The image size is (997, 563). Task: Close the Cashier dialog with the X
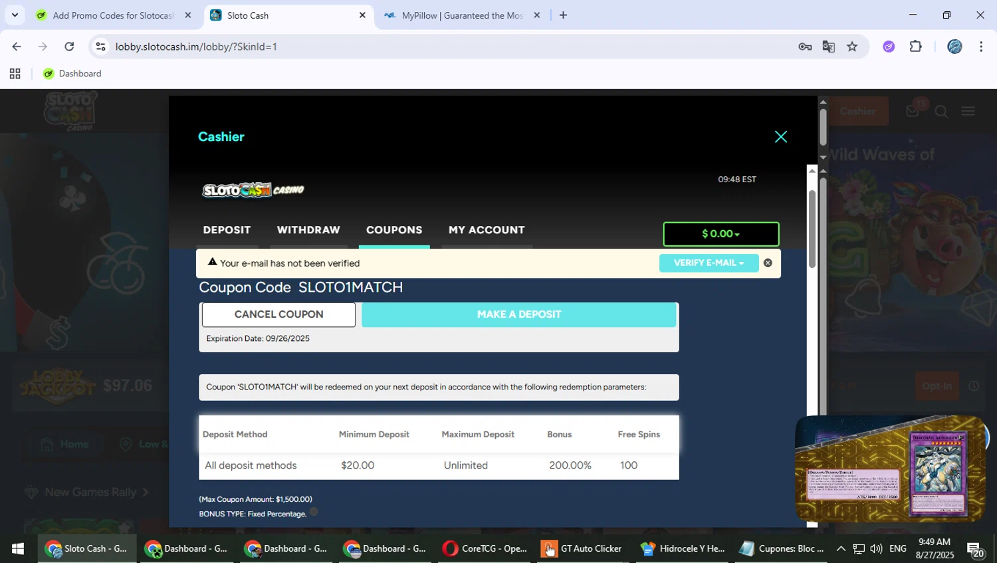781,137
